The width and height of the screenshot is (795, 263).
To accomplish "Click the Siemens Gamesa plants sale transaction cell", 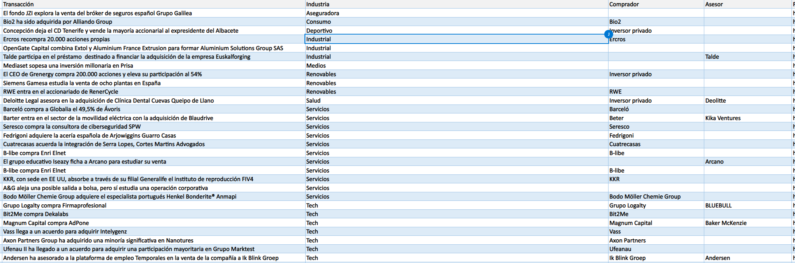I will [153, 83].
